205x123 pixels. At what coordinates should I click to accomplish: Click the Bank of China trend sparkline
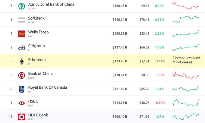(186, 75)
